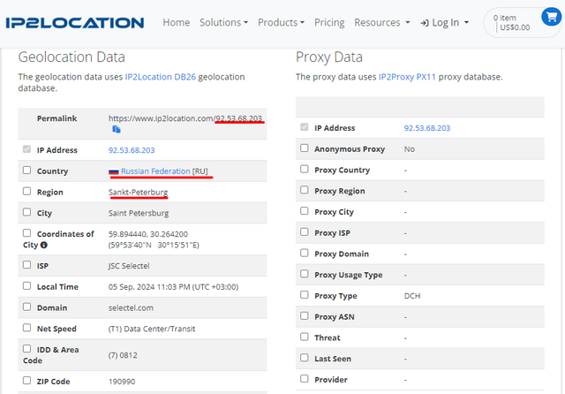
Task: Click the Geolocation Data heading
Action: tap(72, 57)
